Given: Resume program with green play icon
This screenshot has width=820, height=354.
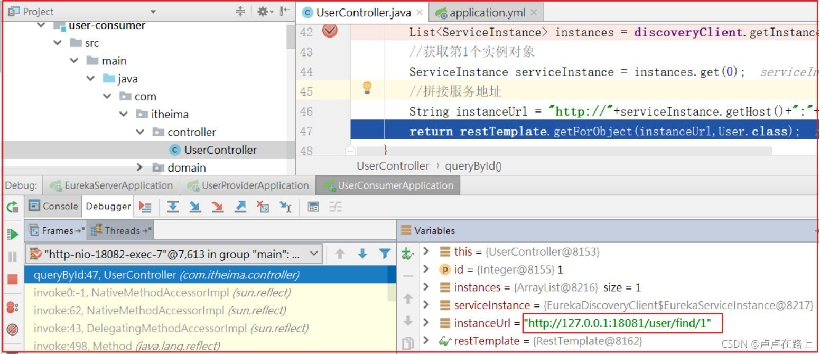Looking at the screenshot, I should (x=13, y=234).
